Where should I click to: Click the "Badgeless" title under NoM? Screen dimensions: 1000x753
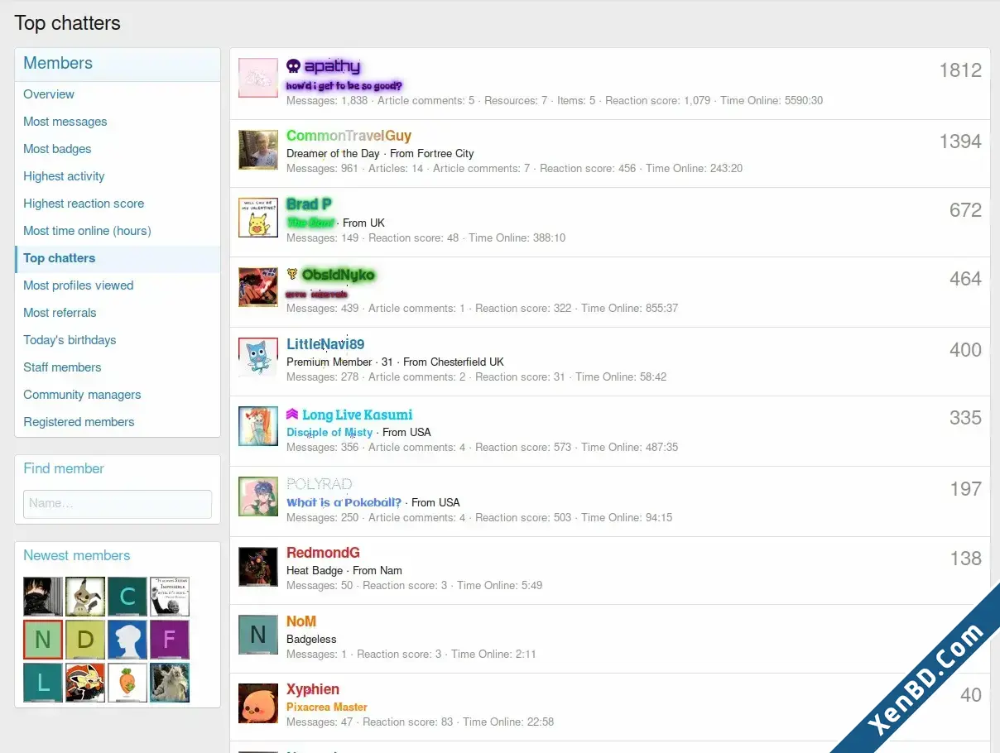(x=311, y=639)
